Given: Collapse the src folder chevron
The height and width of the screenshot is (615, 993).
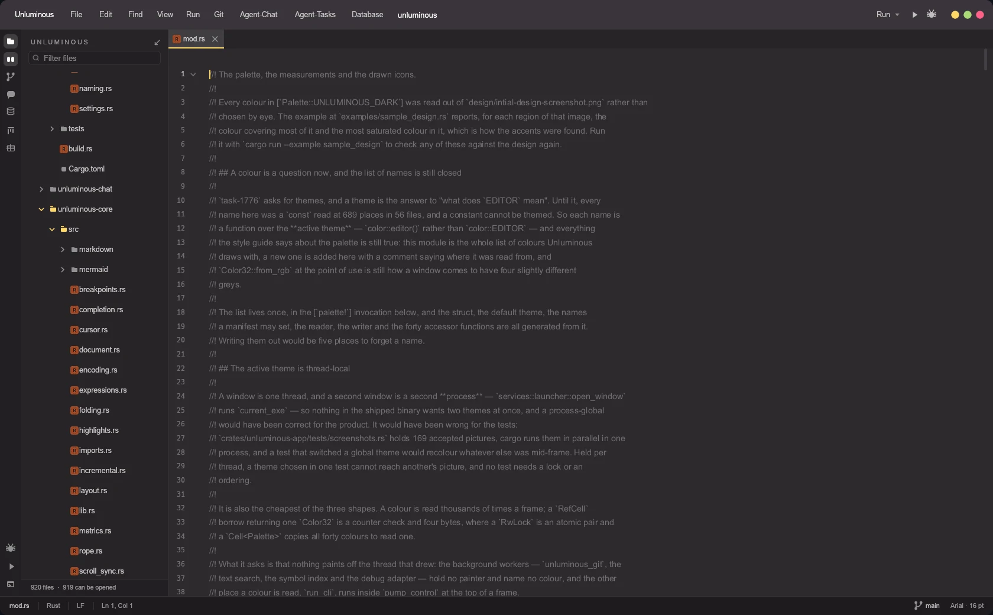Looking at the screenshot, I should (x=52, y=229).
